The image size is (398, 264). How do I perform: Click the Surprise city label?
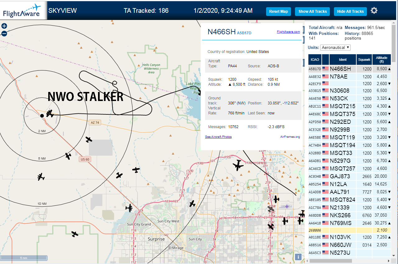point(156,239)
